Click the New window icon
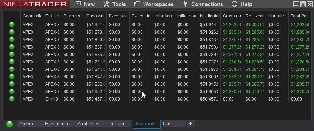The image size is (314, 131). click(77, 4)
